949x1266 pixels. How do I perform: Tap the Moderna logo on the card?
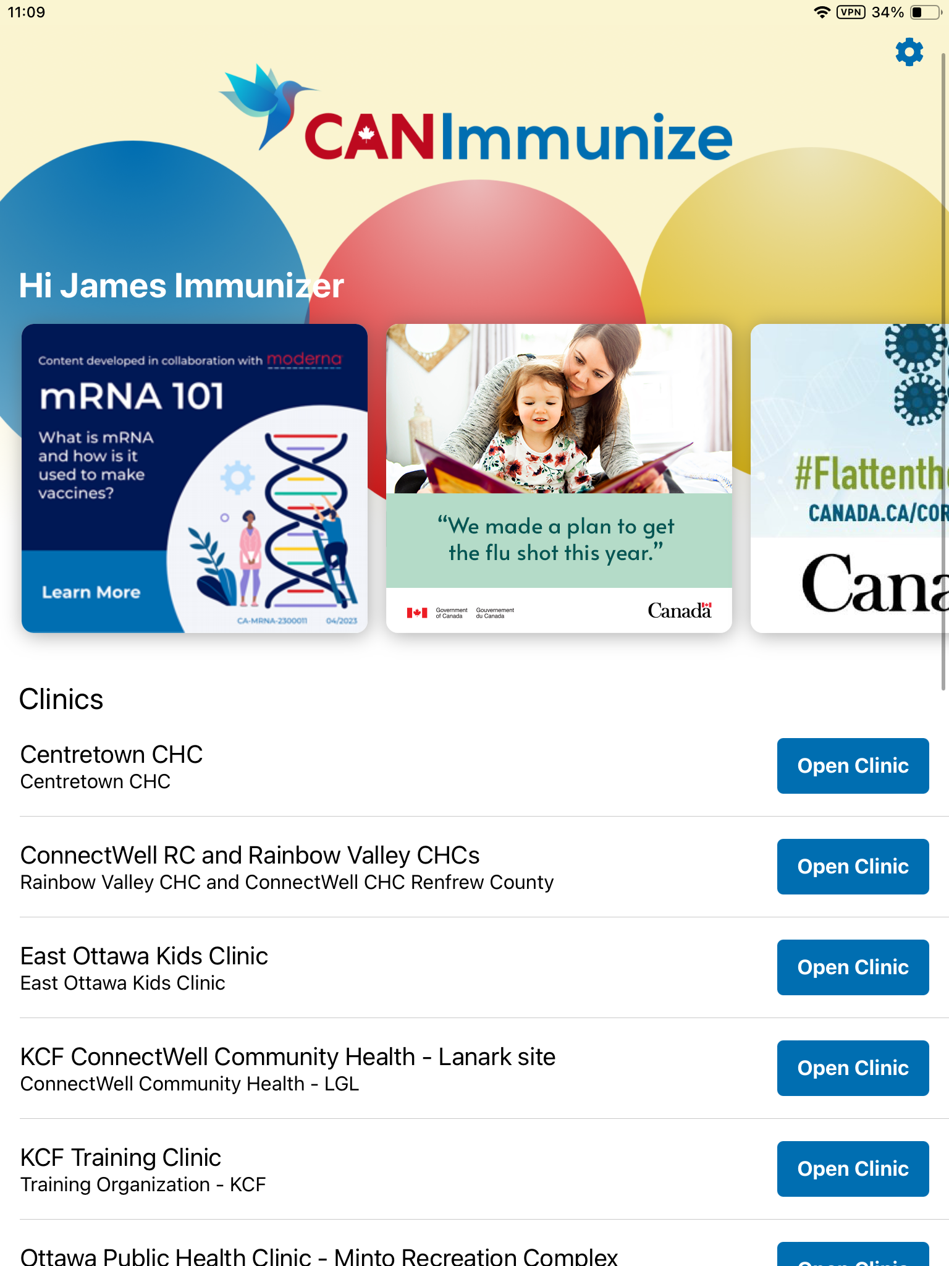pyautogui.click(x=304, y=359)
